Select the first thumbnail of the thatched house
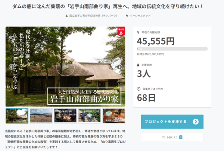This screenshot has height=151, width=224. click(x=17, y=116)
